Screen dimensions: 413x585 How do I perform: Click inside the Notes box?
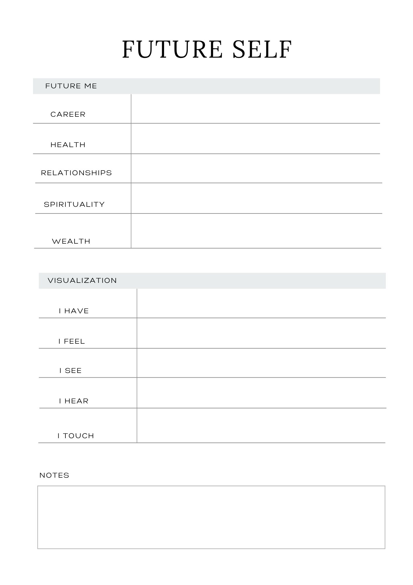pos(211,517)
